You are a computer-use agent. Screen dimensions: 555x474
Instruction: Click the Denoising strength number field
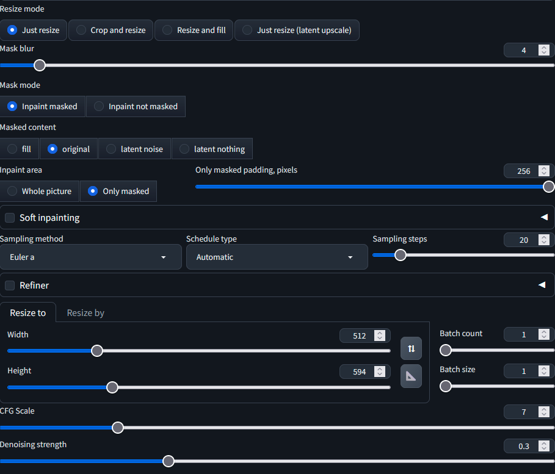[529, 447]
